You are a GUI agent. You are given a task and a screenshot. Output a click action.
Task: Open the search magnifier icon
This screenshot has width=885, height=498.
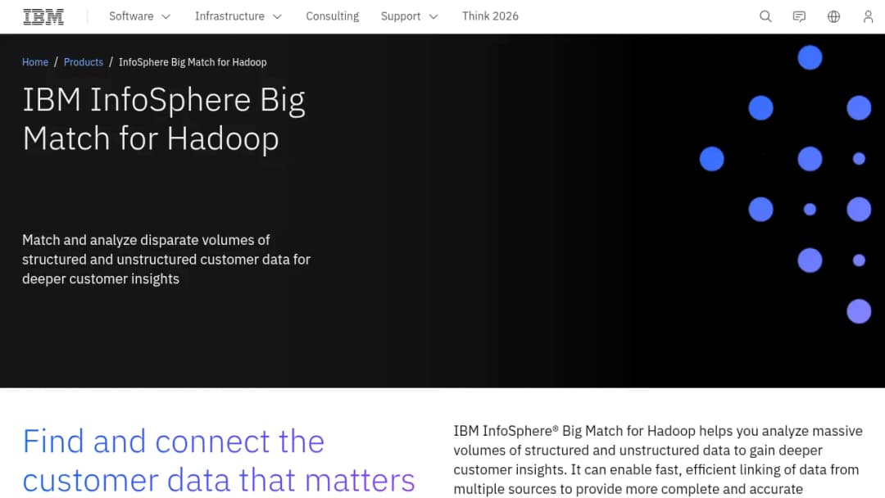point(765,16)
